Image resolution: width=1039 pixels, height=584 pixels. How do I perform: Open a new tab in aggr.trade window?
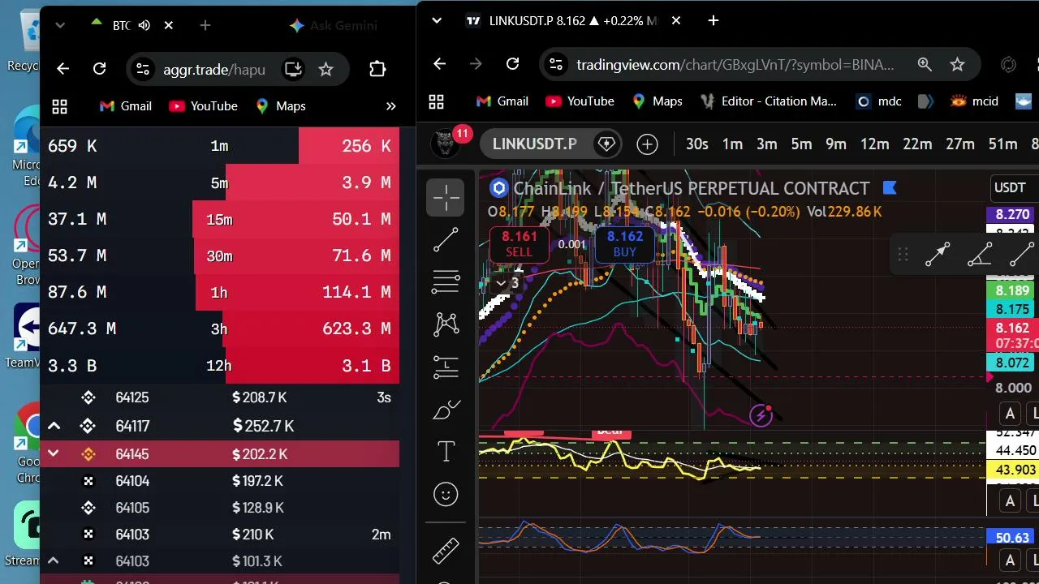(x=205, y=25)
